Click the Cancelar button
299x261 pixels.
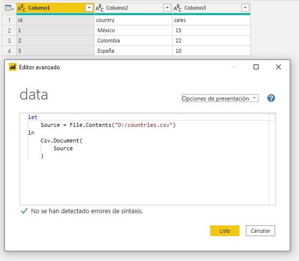click(260, 231)
